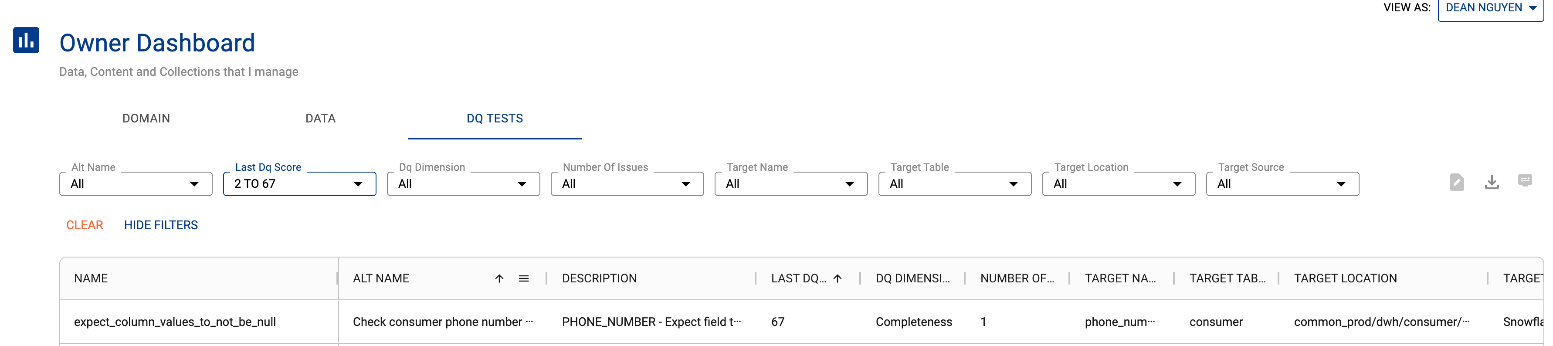The height and width of the screenshot is (346, 1553).
Task: Click the edit pencil icon
Action: click(1457, 182)
